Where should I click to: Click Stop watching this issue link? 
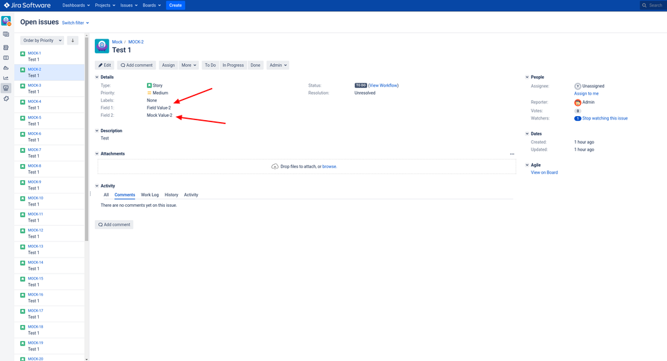[605, 119]
